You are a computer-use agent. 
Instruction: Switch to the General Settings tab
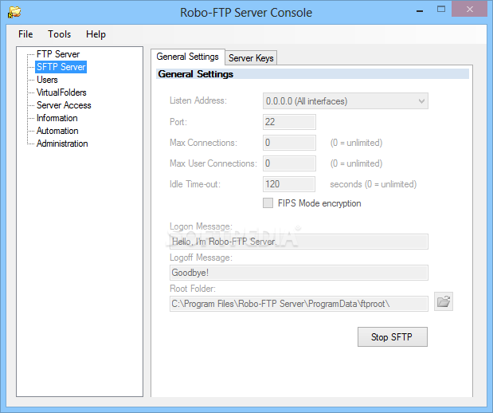pyautogui.click(x=187, y=57)
